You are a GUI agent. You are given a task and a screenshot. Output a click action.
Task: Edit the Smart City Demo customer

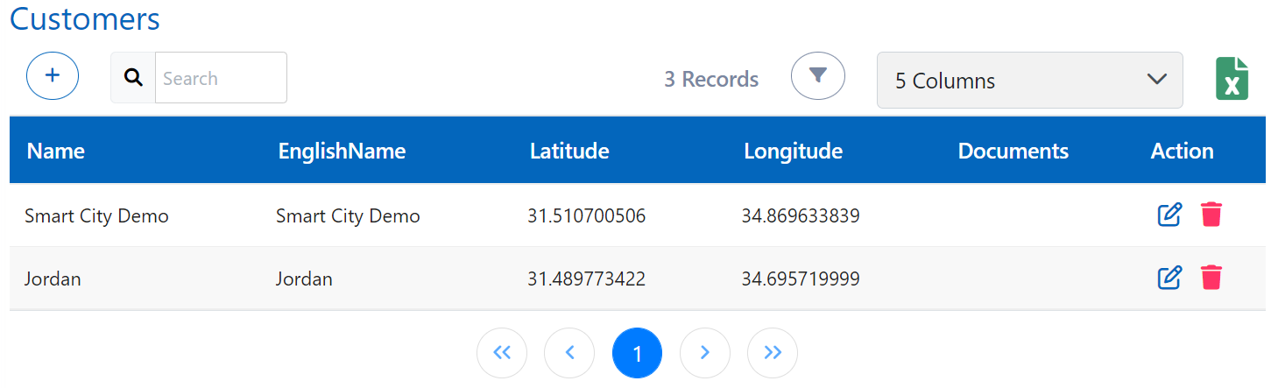click(x=1169, y=215)
